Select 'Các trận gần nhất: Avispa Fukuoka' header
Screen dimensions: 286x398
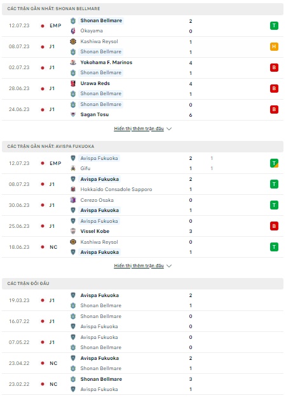142,147
